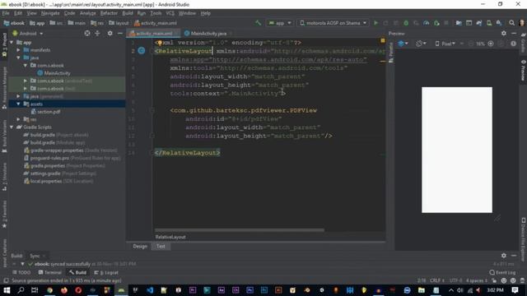
Task: Click the UTF-8 encoding in status bar
Action: coord(455,280)
